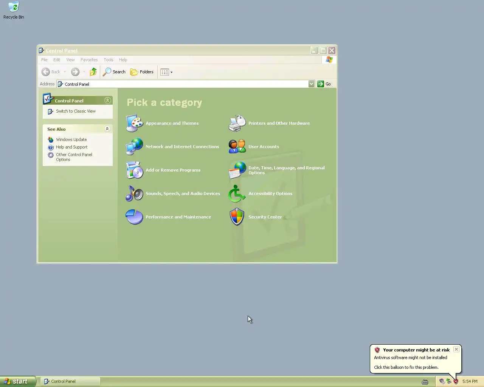Click the on-screen keyboard taskbar icon

click(425, 382)
